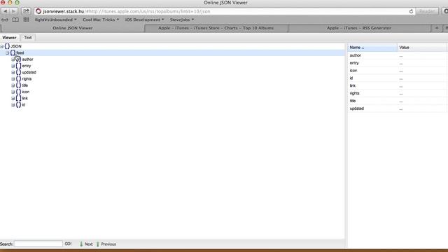Viewport: 448px width, 252px height.
Task: Select the JSON root object icon
Action: [x=7, y=46]
